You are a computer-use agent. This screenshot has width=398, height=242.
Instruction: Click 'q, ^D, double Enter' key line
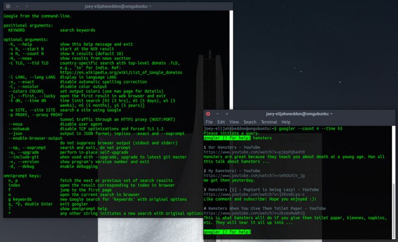(x=30, y=204)
